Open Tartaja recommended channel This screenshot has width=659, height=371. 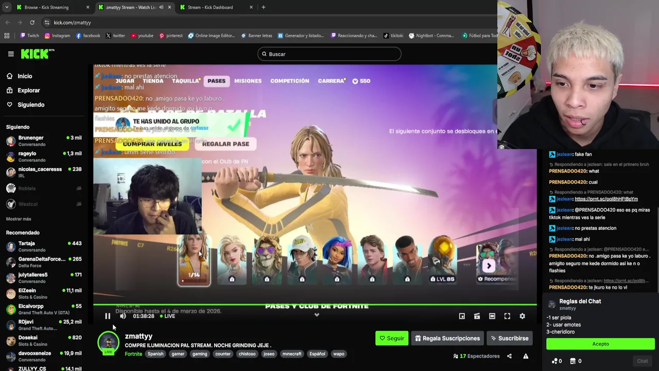click(44, 246)
